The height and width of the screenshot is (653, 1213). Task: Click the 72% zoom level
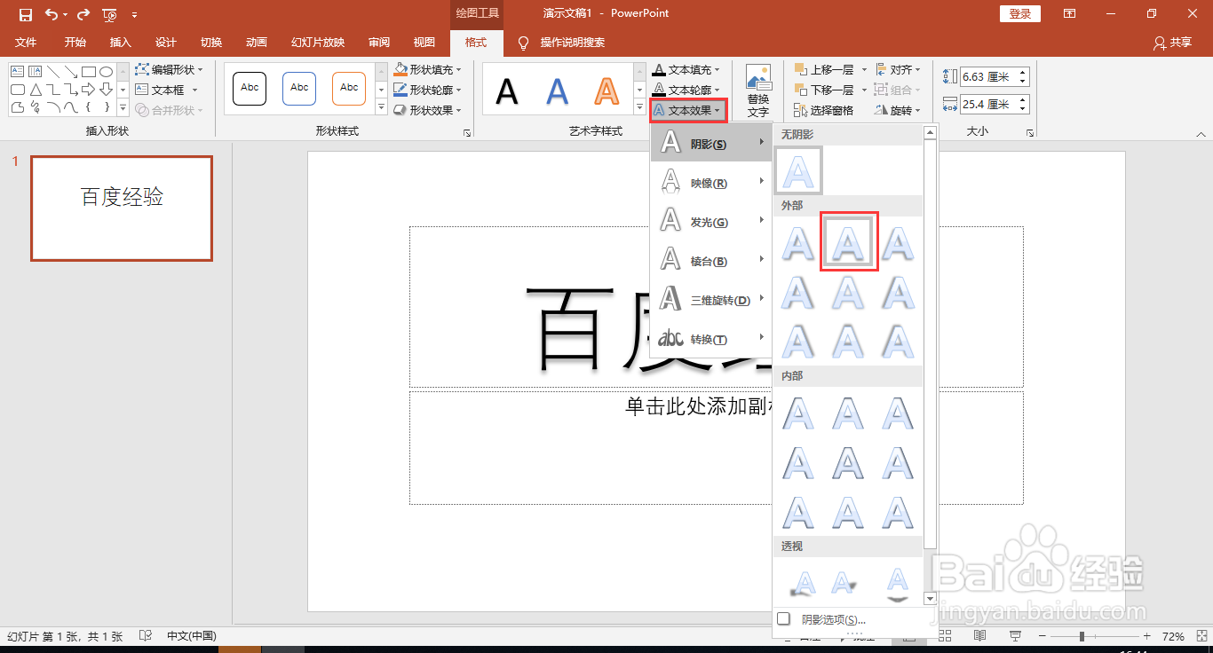(x=1173, y=637)
